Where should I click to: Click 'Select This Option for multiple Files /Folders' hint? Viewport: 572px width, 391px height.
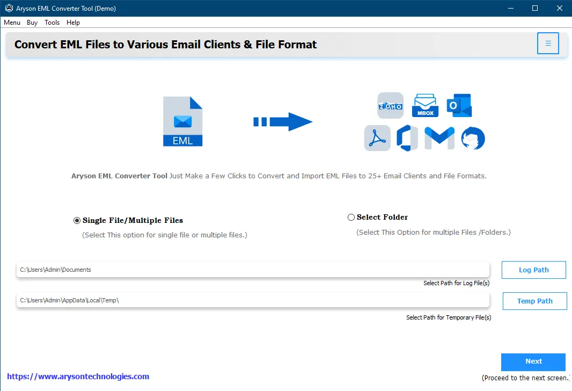pos(434,232)
